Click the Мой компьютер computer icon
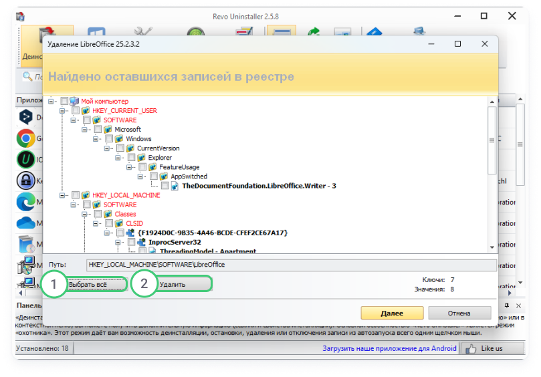Viewport: 541px width, 377px height. (74, 101)
